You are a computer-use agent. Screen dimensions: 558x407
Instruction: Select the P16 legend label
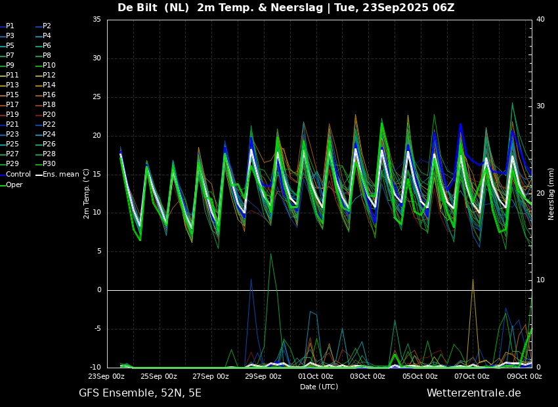[49, 95]
